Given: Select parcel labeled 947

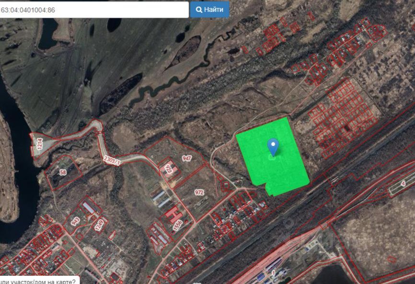Looking at the screenshot, I should (186, 159).
